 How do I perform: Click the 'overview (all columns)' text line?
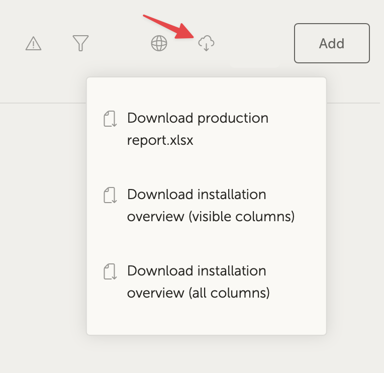tap(199, 294)
